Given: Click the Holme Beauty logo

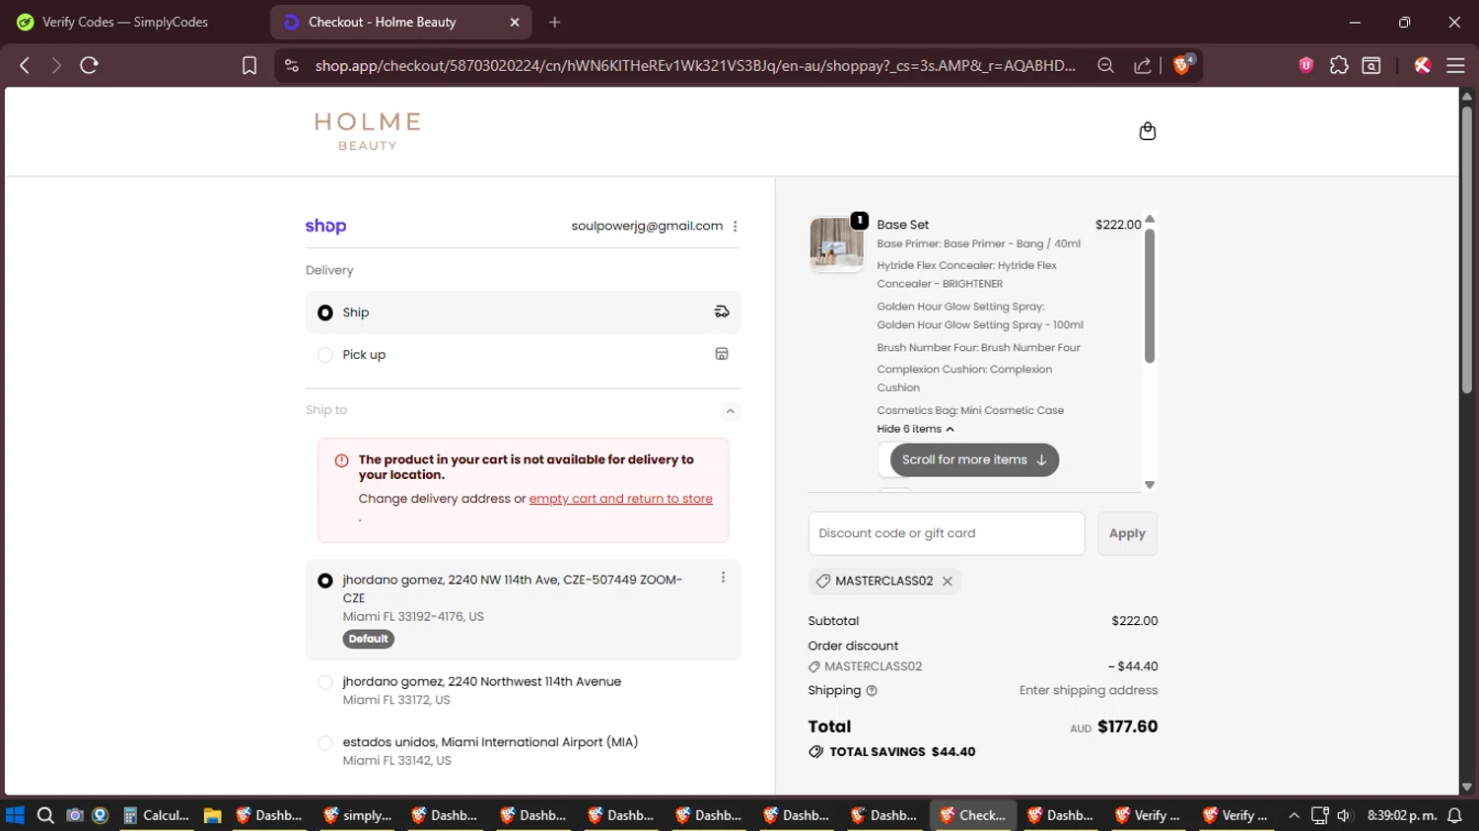Looking at the screenshot, I should tap(368, 131).
